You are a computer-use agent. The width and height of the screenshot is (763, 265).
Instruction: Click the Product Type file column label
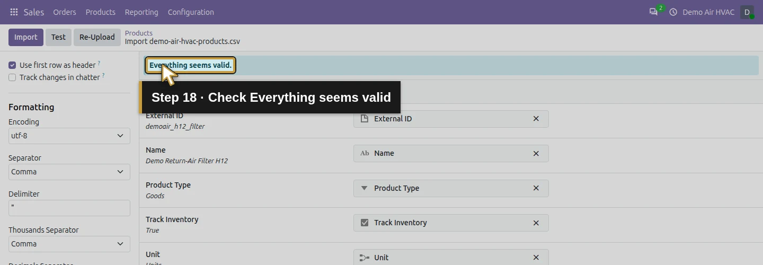pos(168,185)
